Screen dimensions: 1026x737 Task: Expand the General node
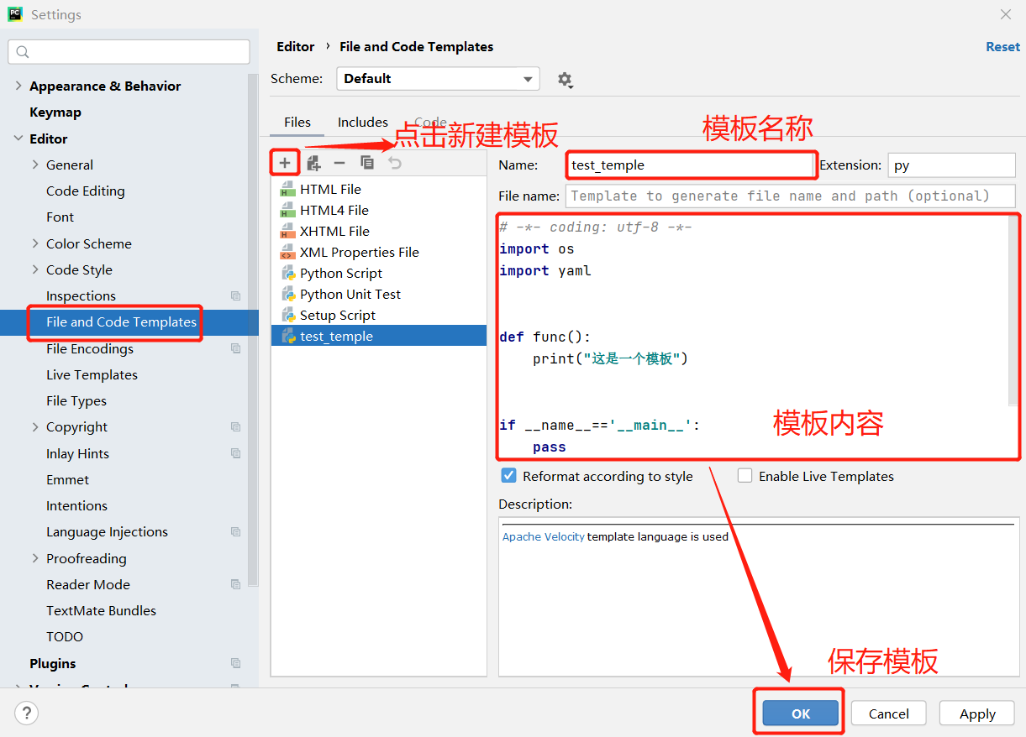(x=35, y=165)
